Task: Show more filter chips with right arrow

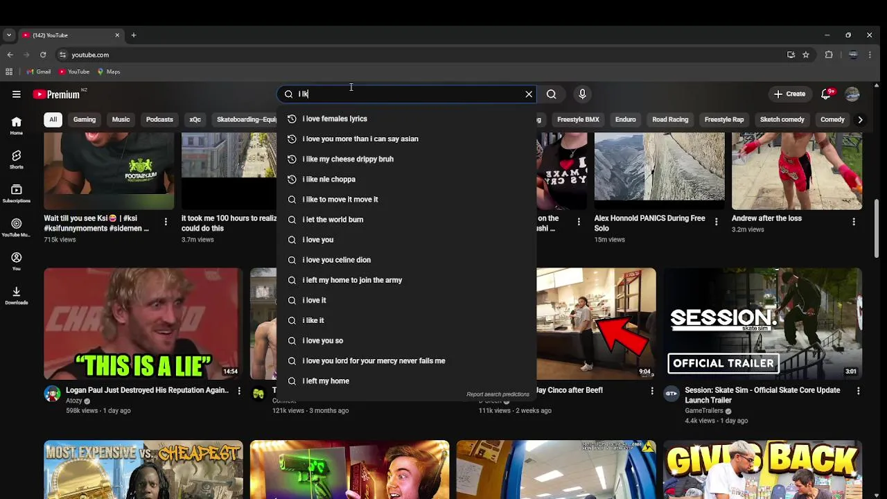Action: click(x=860, y=119)
